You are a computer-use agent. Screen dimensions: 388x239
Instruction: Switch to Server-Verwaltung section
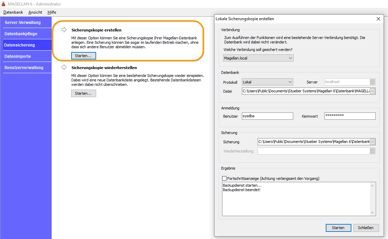(x=27, y=23)
